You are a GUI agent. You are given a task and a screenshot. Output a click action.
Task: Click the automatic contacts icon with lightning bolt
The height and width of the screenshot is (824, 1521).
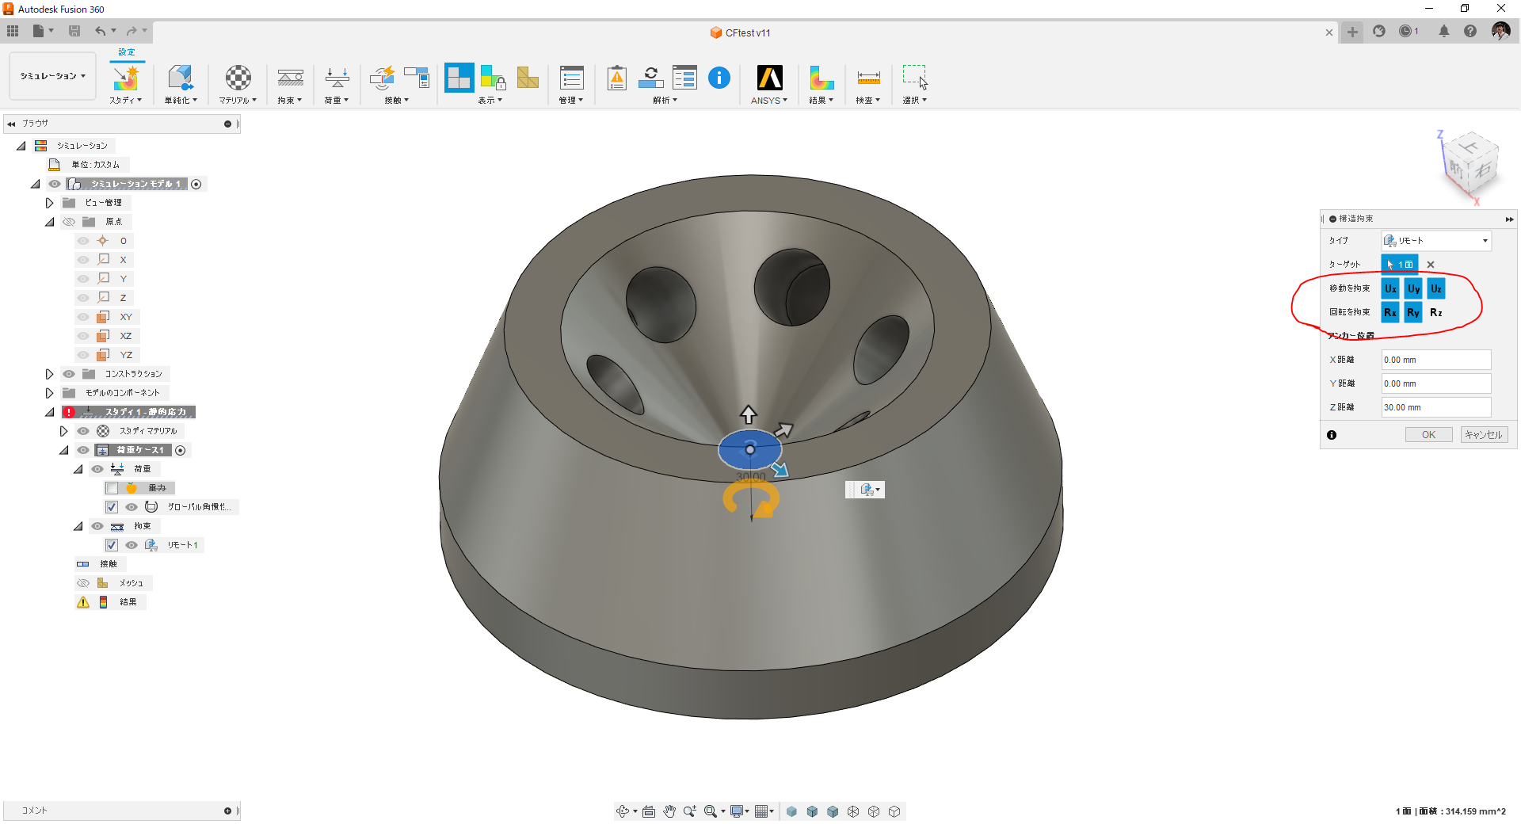point(383,78)
